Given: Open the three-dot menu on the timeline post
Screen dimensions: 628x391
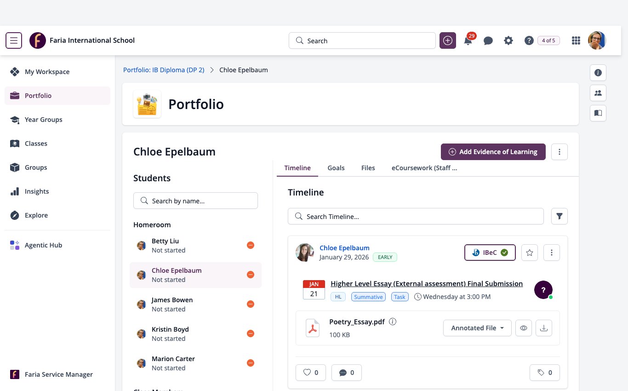Looking at the screenshot, I should (552, 253).
